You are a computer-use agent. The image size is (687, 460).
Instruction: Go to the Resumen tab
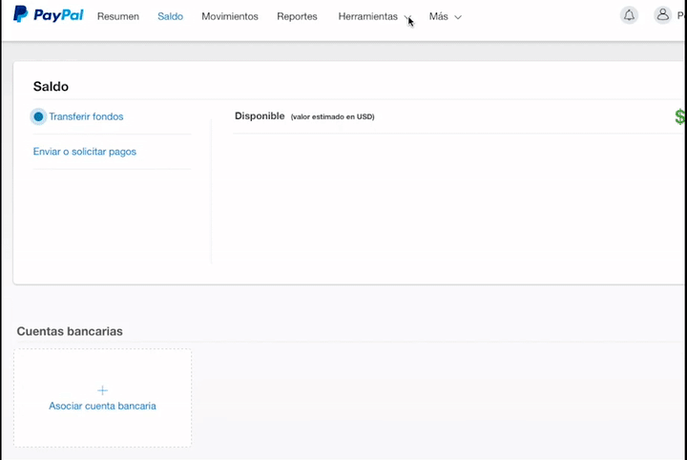coord(118,16)
